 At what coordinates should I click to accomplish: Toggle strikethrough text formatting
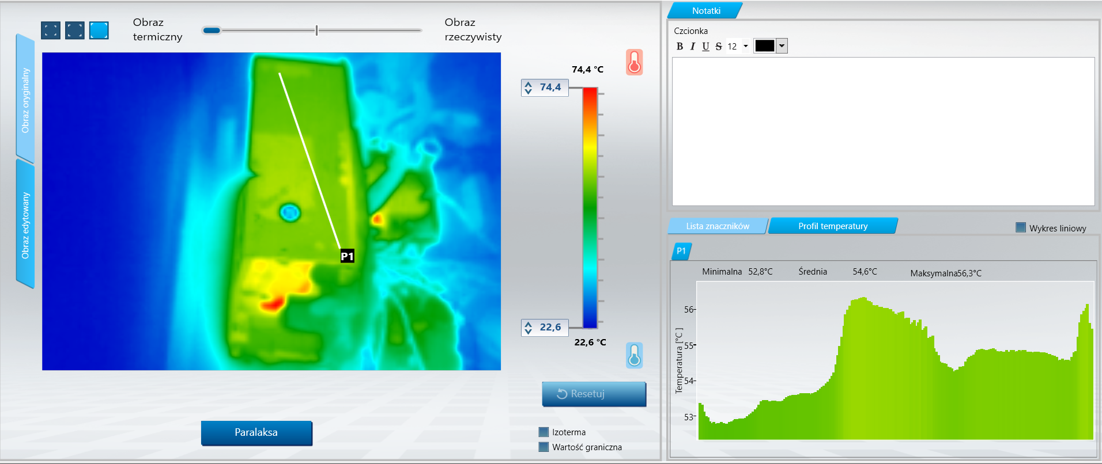pos(718,47)
